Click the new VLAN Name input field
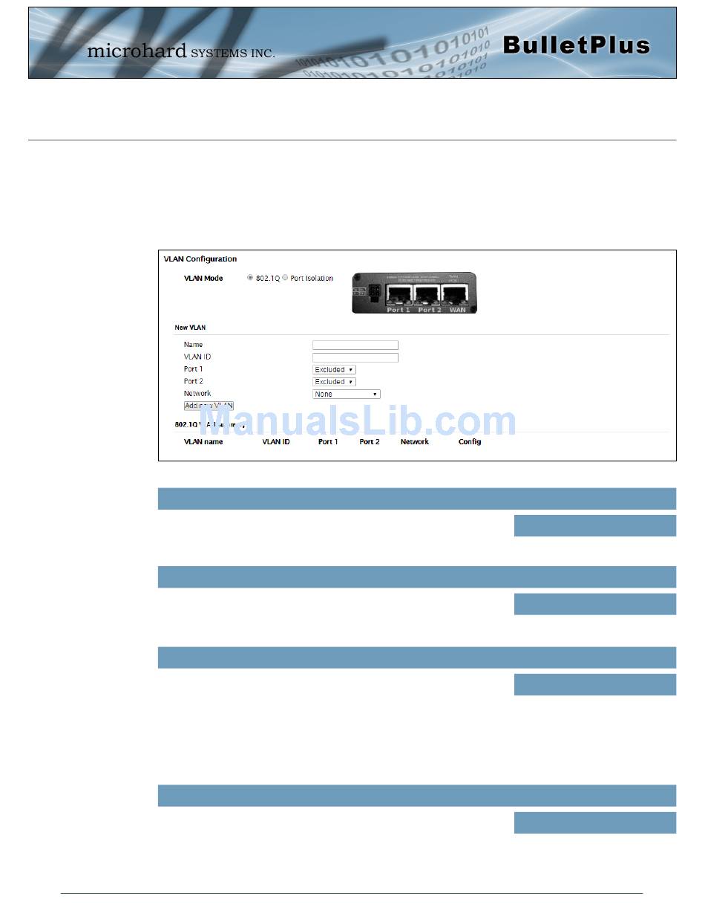The height and width of the screenshot is (922, 705). (355, 345)
